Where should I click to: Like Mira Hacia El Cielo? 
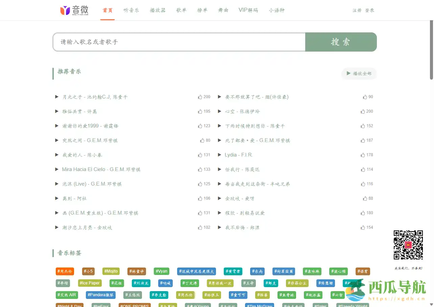tap(200, 169)
